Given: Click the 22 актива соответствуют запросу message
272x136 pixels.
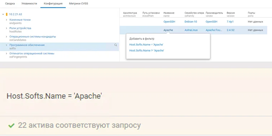Looking at the screenshot, I should coord(79,125).
